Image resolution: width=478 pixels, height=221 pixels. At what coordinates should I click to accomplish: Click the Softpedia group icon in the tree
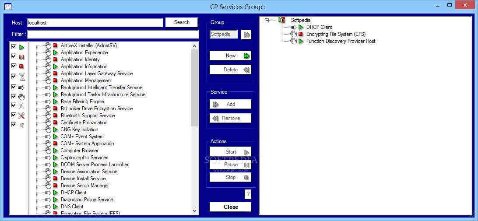[282, 20]
